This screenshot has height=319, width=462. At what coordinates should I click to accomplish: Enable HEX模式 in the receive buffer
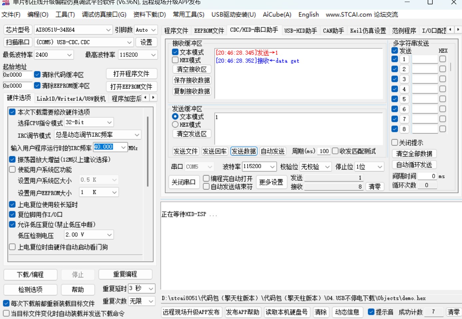coord(175,60)
